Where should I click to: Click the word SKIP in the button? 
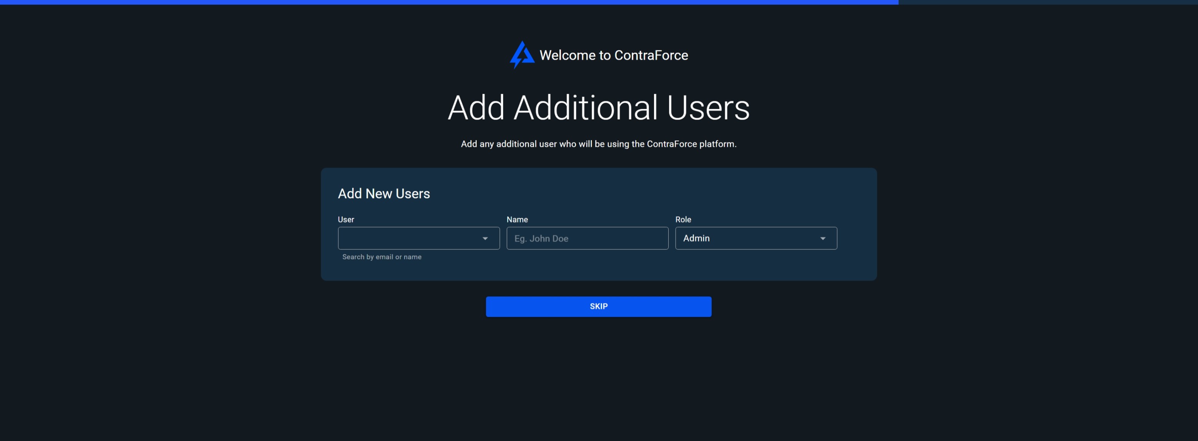tap(599, 307)
